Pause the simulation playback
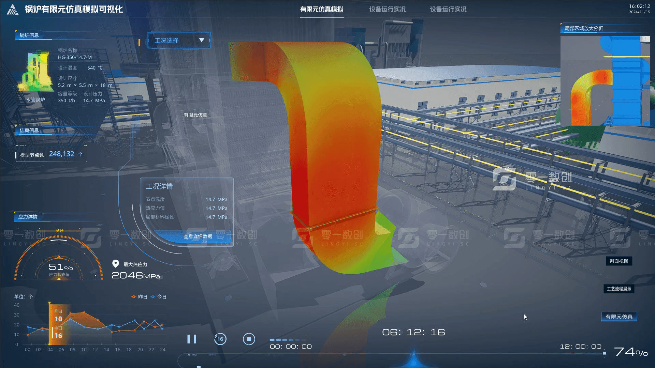The image size is (655, 368). 192,339
